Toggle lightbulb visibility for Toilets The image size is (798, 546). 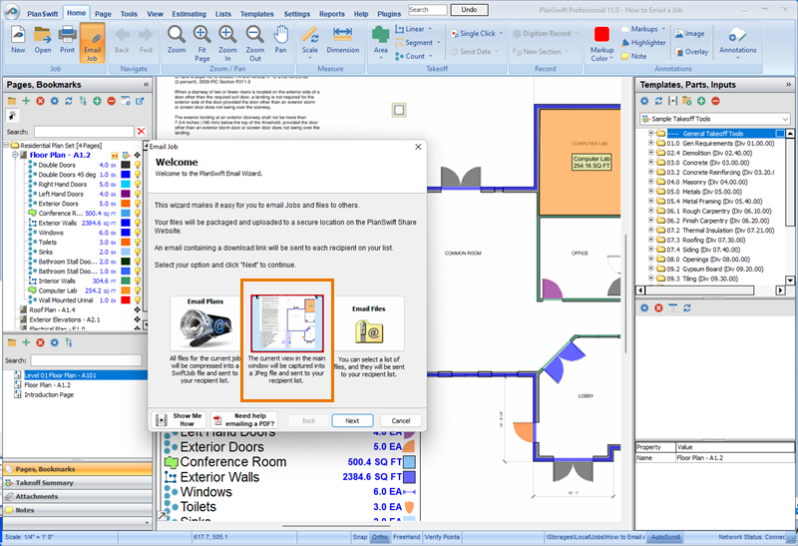pos(137,243)
